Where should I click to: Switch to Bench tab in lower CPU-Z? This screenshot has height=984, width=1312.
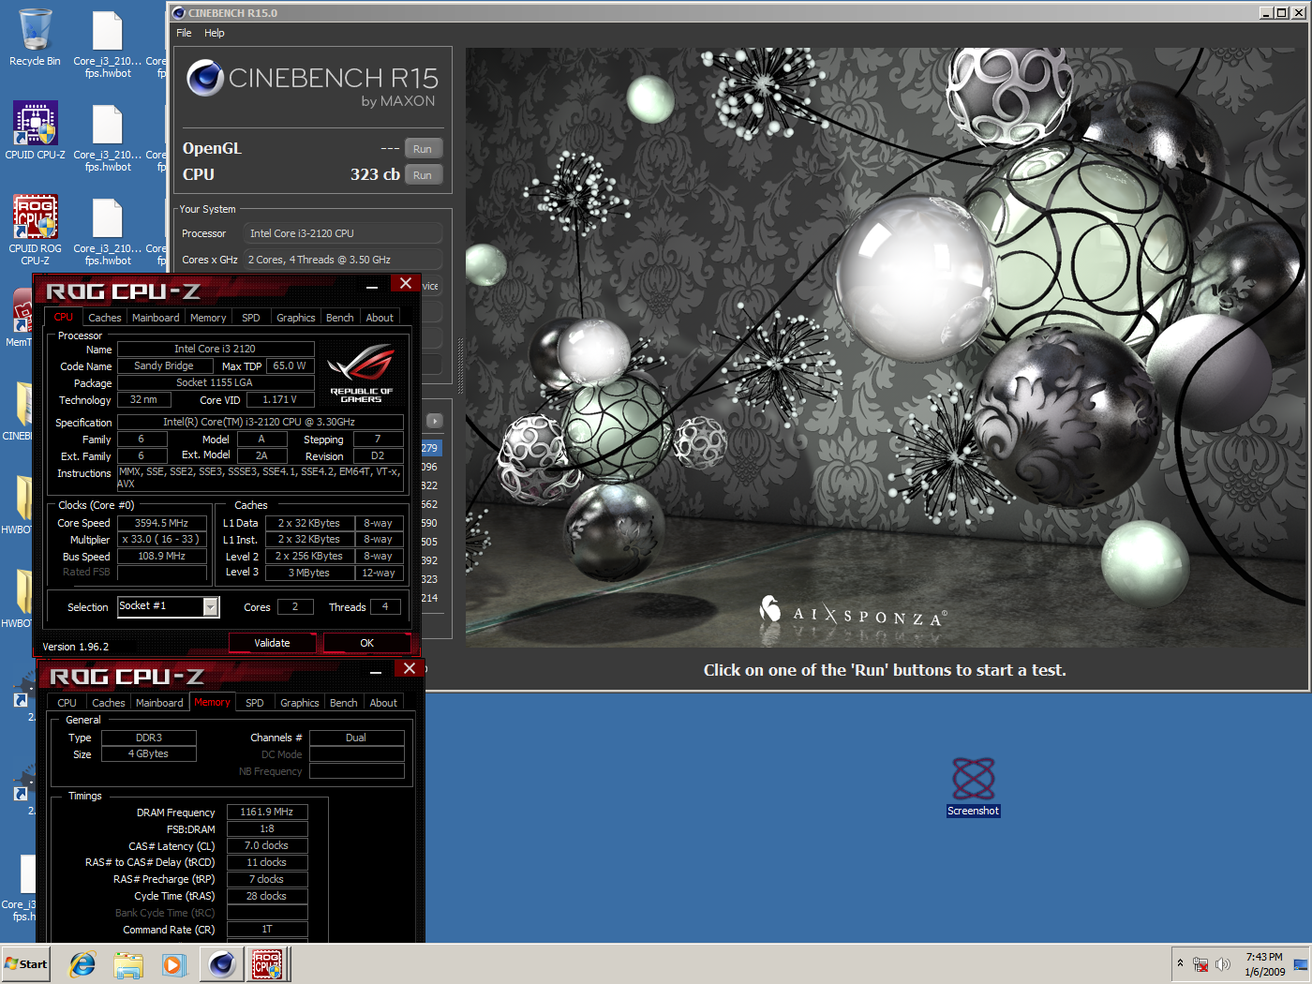(344, 703)
